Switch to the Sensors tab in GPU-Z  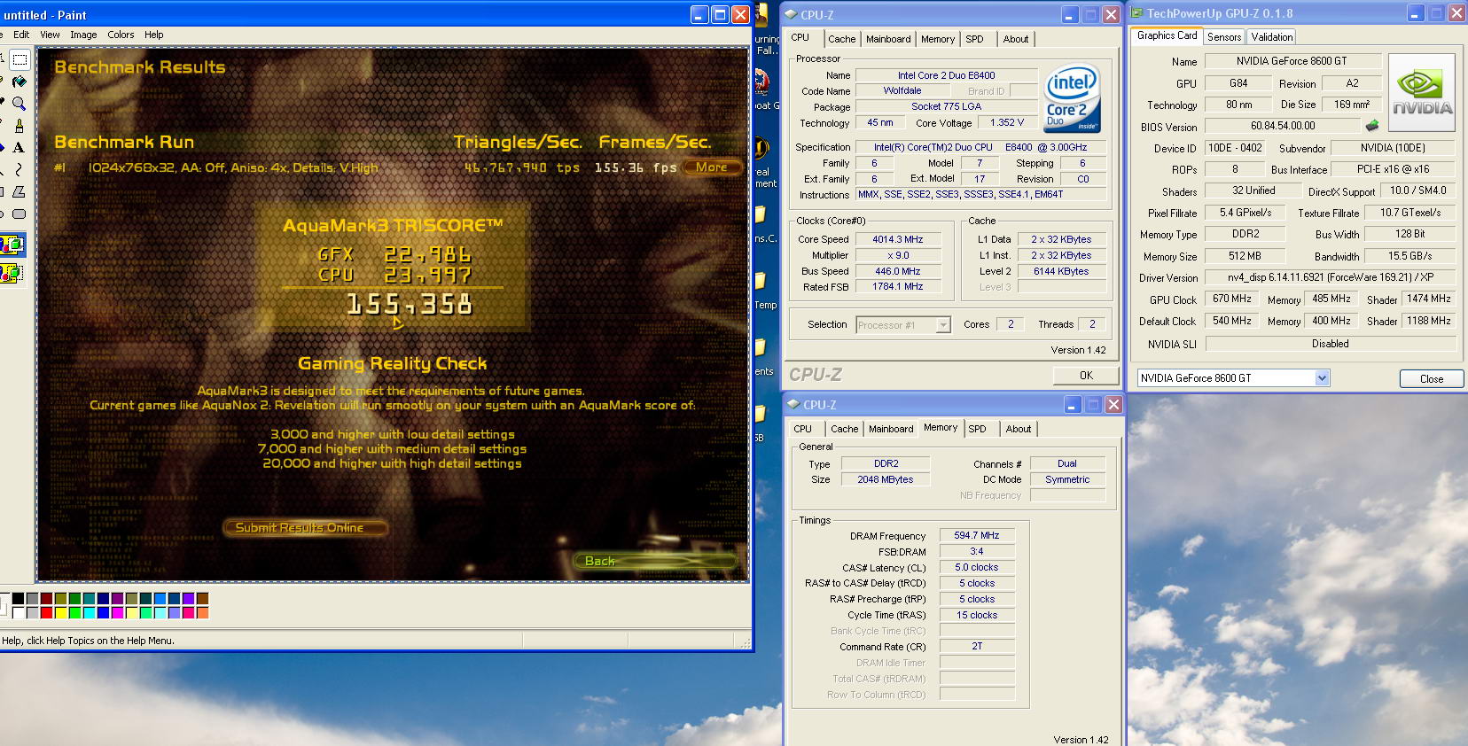tap(1224, 37)
